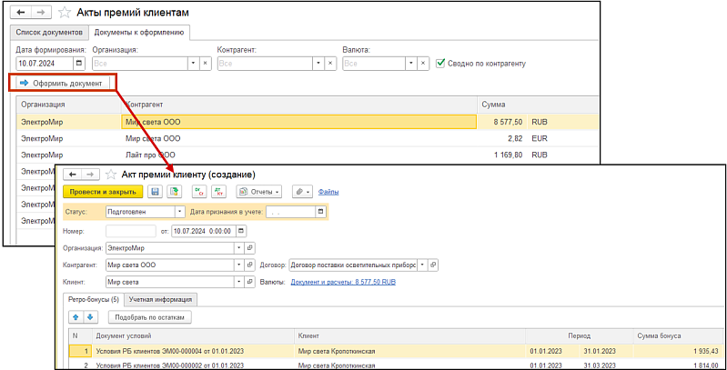Open the Организация ЭлектроМир record button
This screenshot has height=370, width=727.
click(x=250, y=248)
